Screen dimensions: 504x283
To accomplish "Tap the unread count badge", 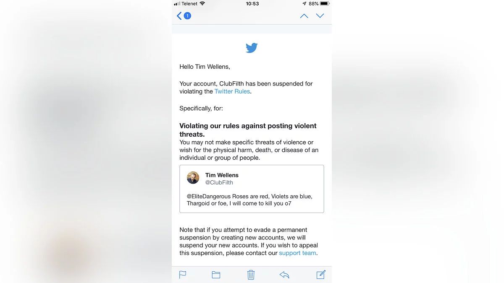I will tap(187, 16).
